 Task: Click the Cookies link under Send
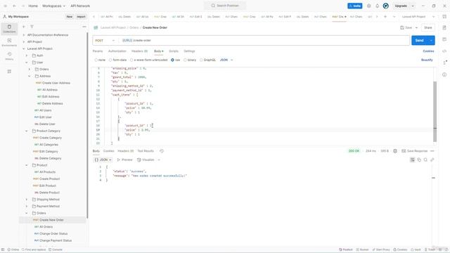pos(428,51)
